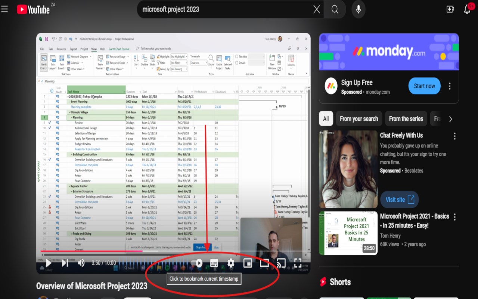The height and width of the screenshot is (299, 478).
Task: Open more options for Microsoft Project 2021 video
Action: tap(454, 217)
